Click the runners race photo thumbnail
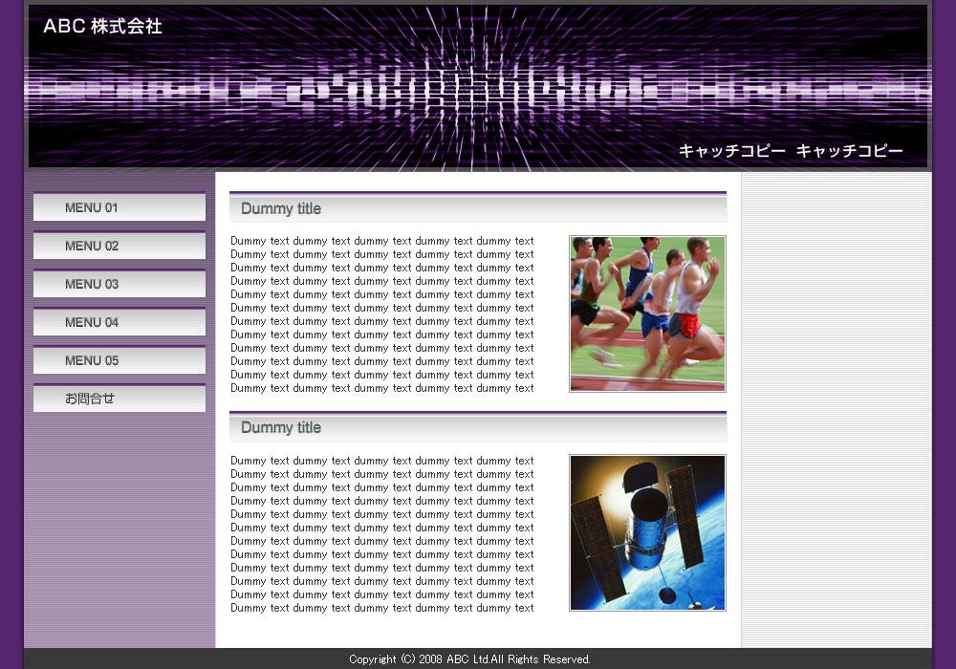 pos(647,313)
